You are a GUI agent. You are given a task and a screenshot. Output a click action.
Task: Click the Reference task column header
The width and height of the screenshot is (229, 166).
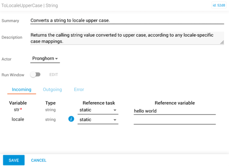tap(99, 103)
